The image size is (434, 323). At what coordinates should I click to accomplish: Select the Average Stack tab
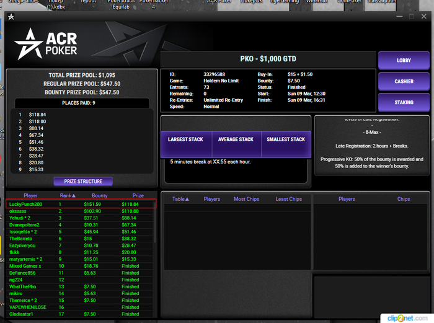[x=236, y=143]
